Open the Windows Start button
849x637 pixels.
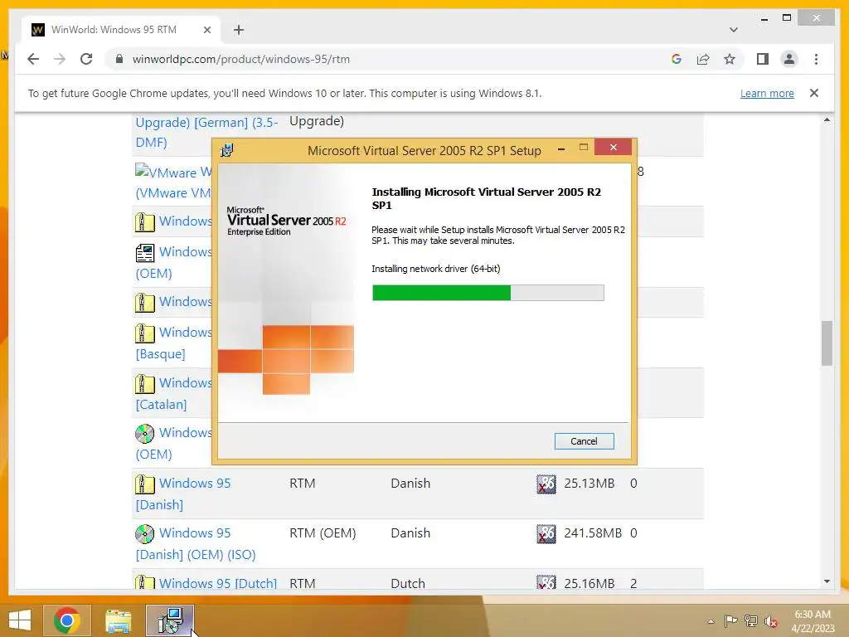click(20, 620)
